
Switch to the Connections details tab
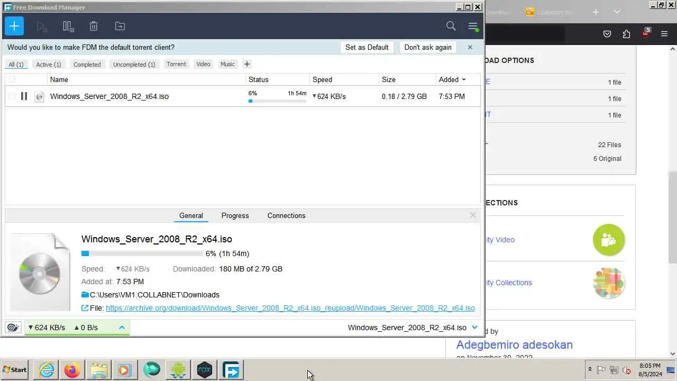[286, 215]
